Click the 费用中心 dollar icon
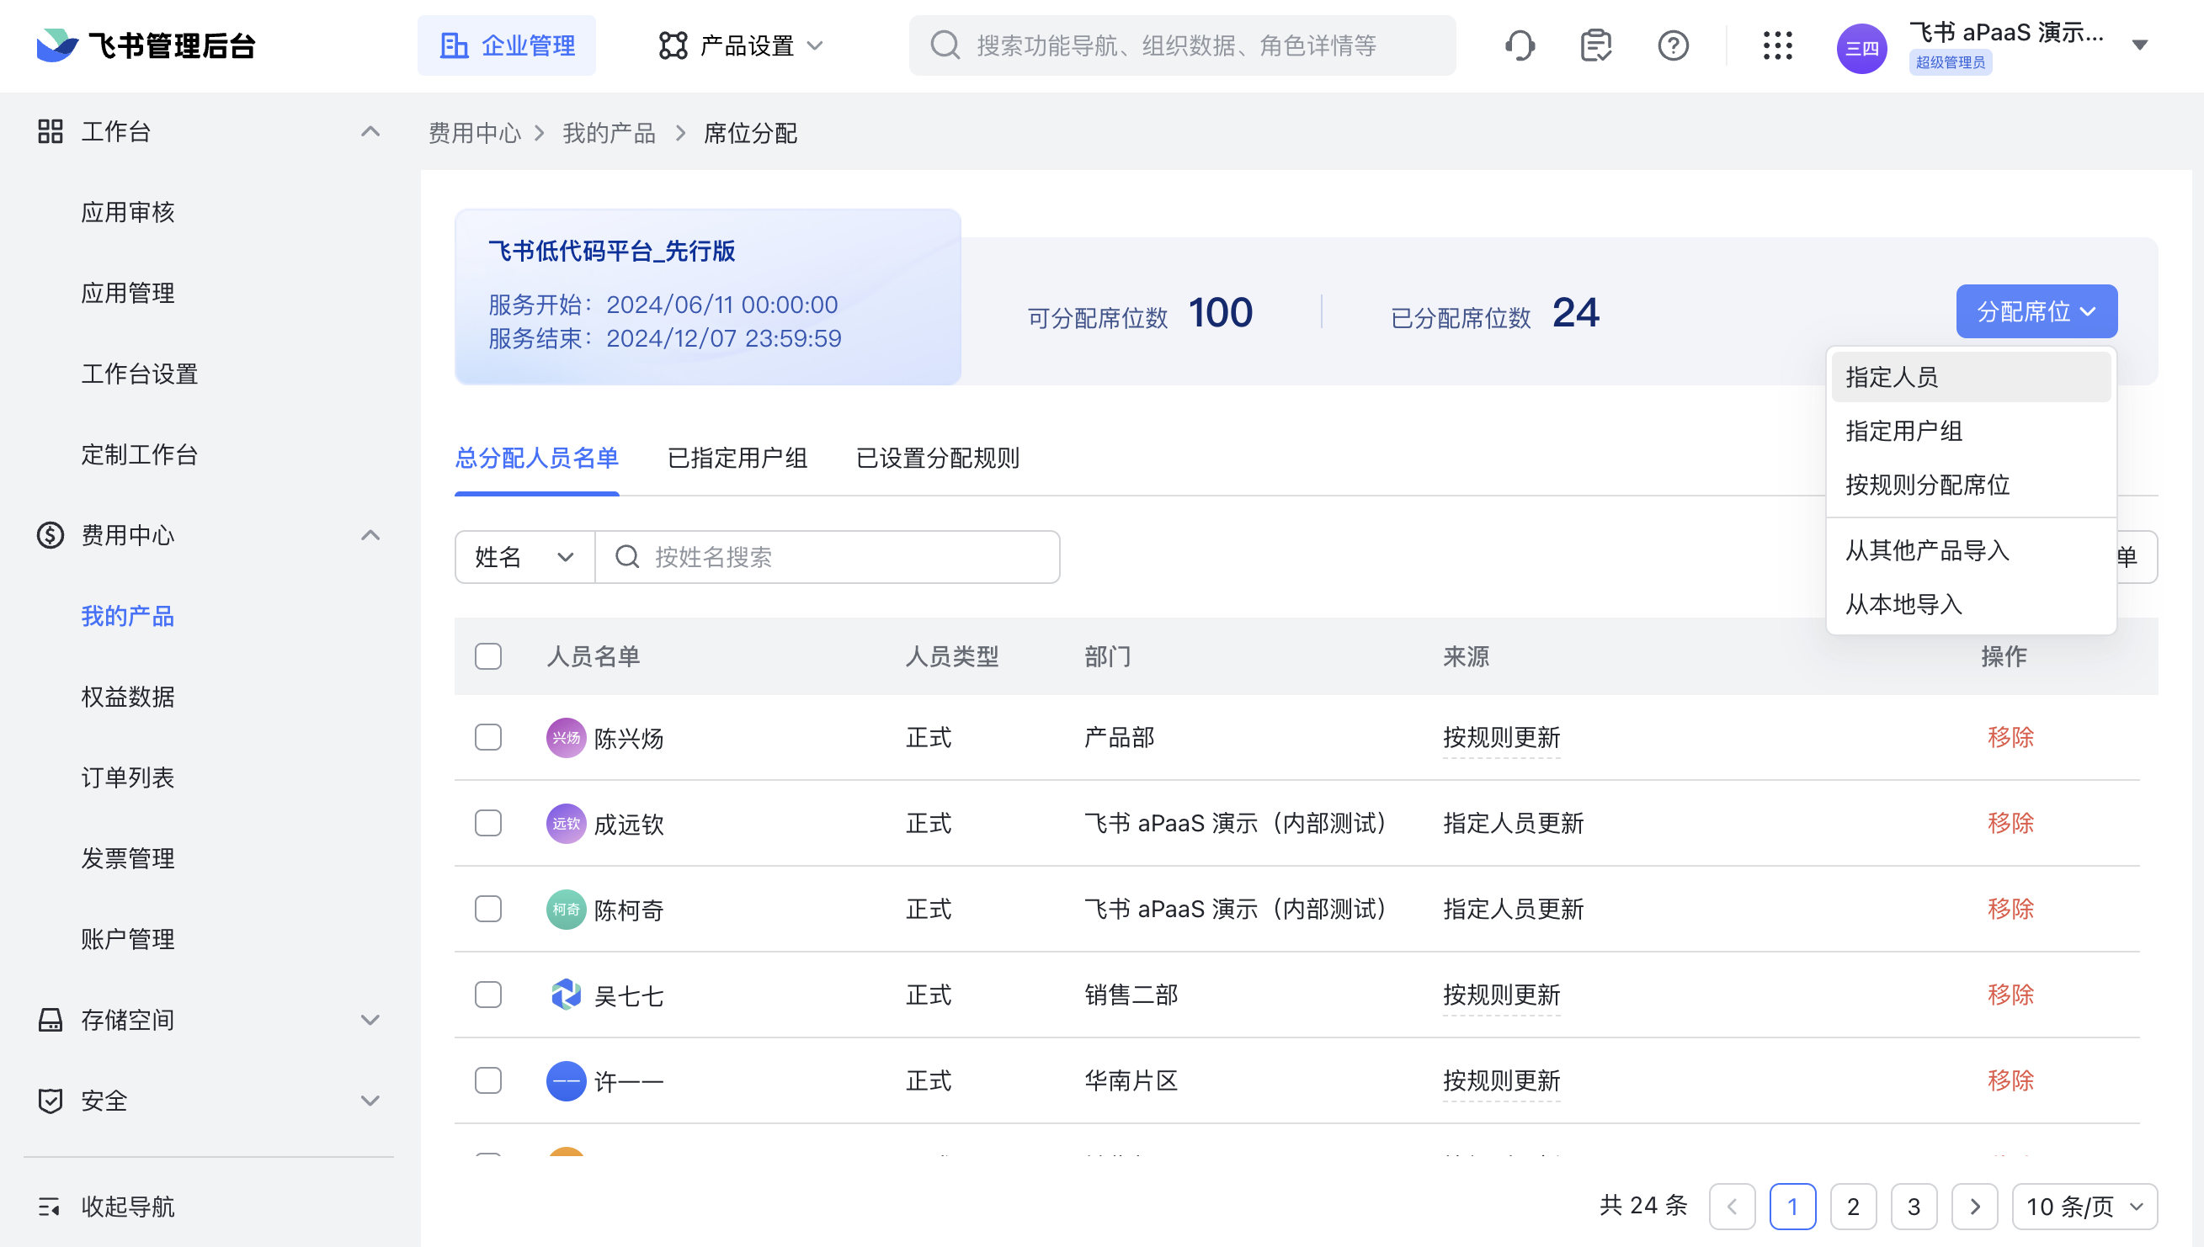 coord(51,535)
